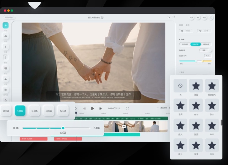Collapse the animation section triangle

click(x=180, y=39)
